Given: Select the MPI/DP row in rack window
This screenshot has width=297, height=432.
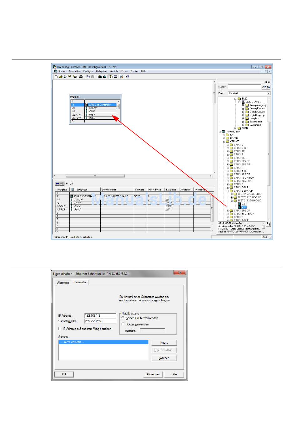Looking at the screenshot, I should click(x=94, y=108).
